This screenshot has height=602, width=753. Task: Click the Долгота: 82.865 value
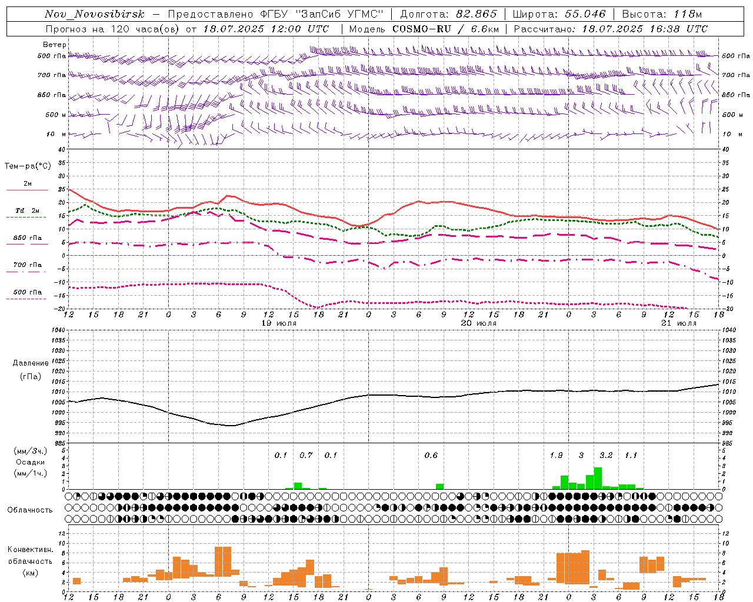(449, 14)
